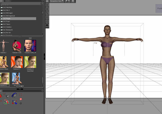Click the reset camera icon in viewport toolbar
Viewport: 162px width, 114px height.
(x=47, y=25)
